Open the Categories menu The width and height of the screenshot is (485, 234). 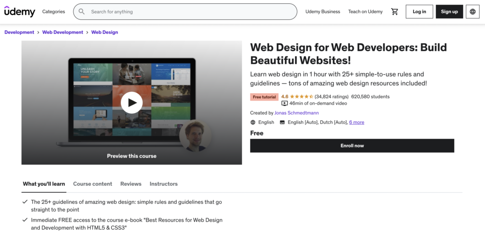coord(54,11)
